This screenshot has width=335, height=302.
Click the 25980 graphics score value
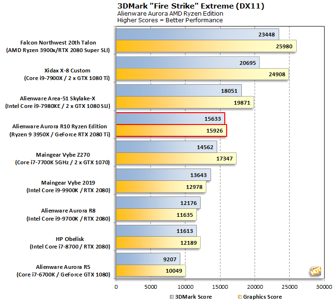click(x=284, y=46)
